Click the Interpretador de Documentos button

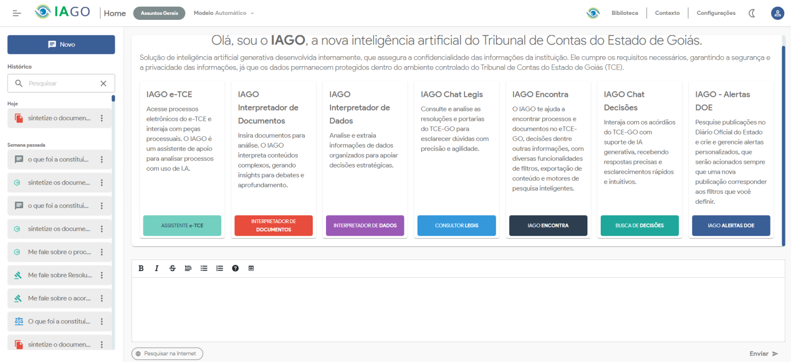[274, 225]
